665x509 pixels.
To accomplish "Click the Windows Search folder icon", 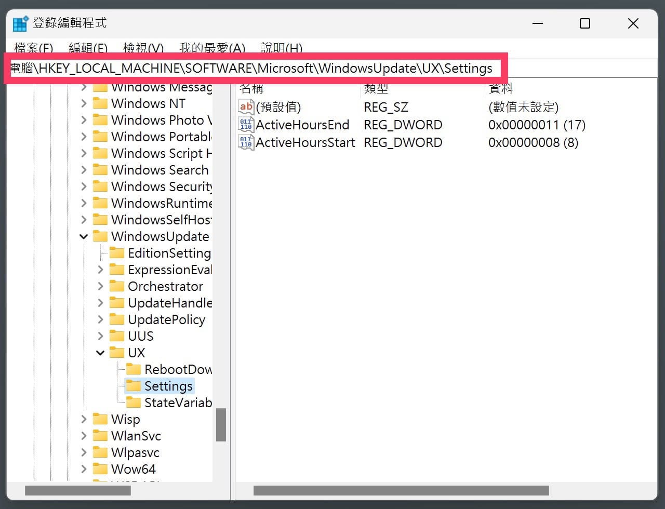I will [100, 170].
